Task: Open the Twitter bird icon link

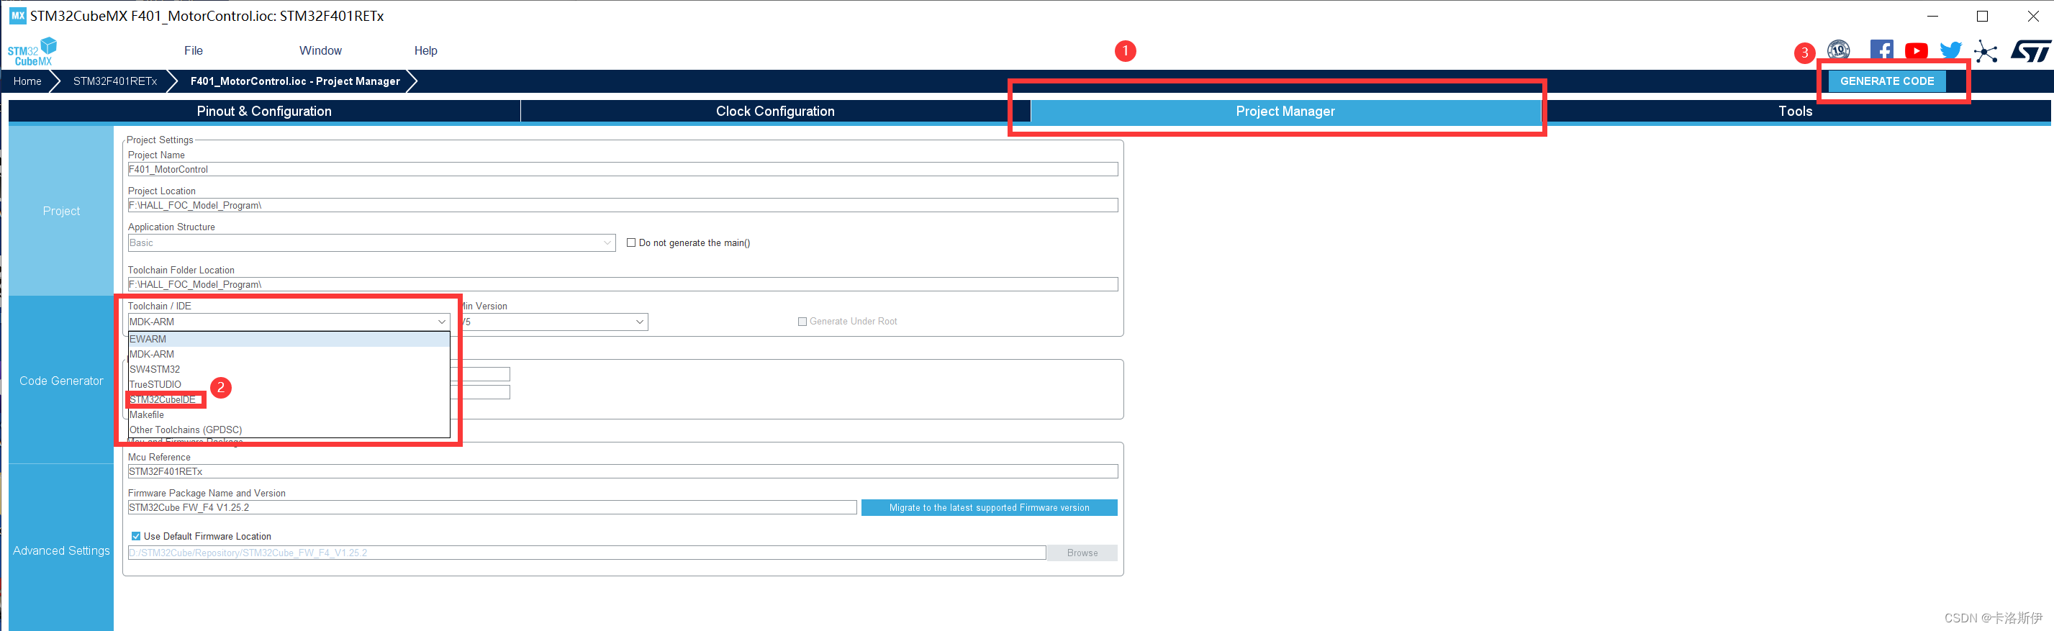Action: pyautogui.click(x=1950, y=51)
